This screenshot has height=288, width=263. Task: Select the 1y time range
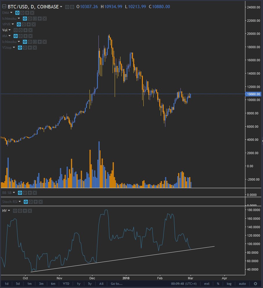(x=78, y=284)
